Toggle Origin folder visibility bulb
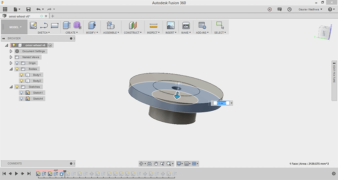Screen dimensions: 338x180 [16, 63]
